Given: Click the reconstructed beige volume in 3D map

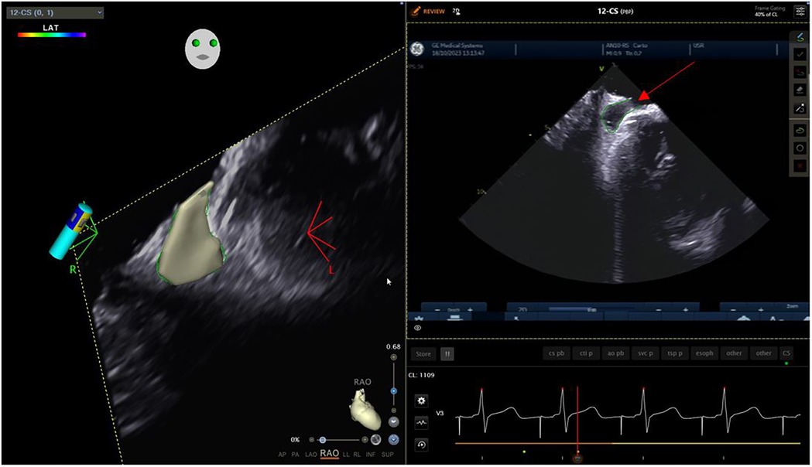Looking at the screenshot, I should coord(191,234).
